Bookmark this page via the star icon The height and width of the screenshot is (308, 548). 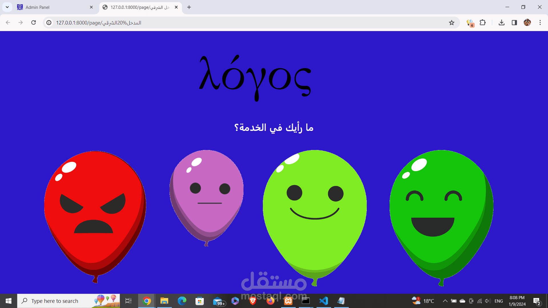tap(452, 23)
